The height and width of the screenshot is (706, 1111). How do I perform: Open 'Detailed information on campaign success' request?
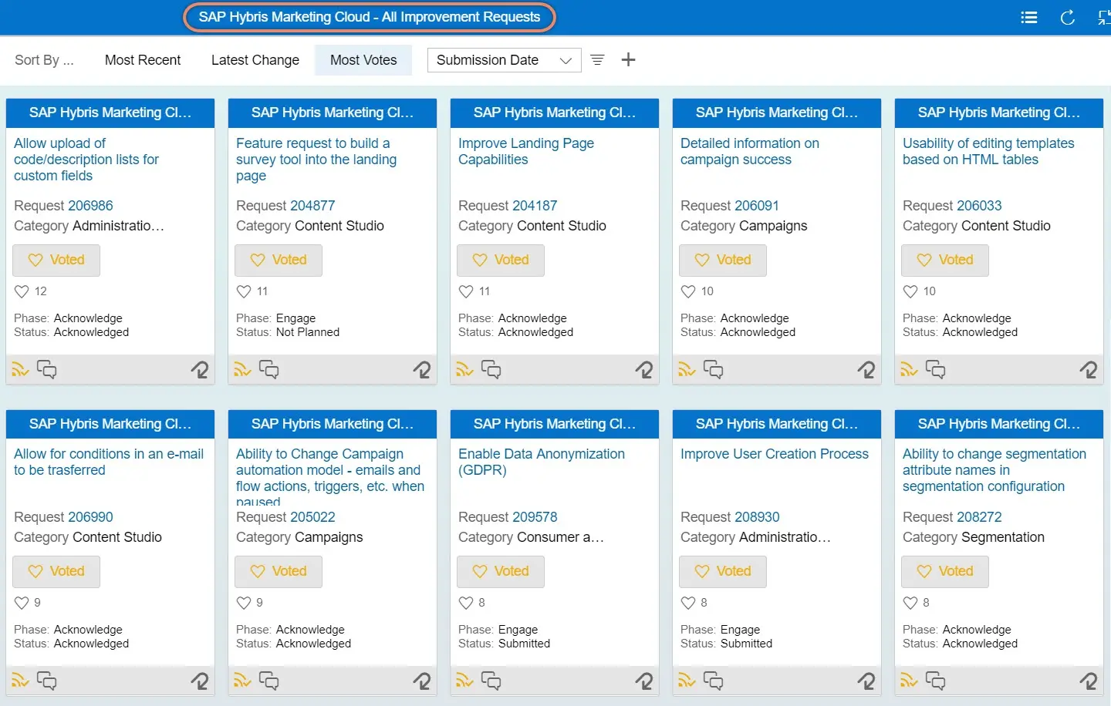click(x=750, y=152)
